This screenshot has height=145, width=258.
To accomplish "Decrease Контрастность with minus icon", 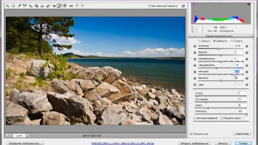I will click(195, 59).
